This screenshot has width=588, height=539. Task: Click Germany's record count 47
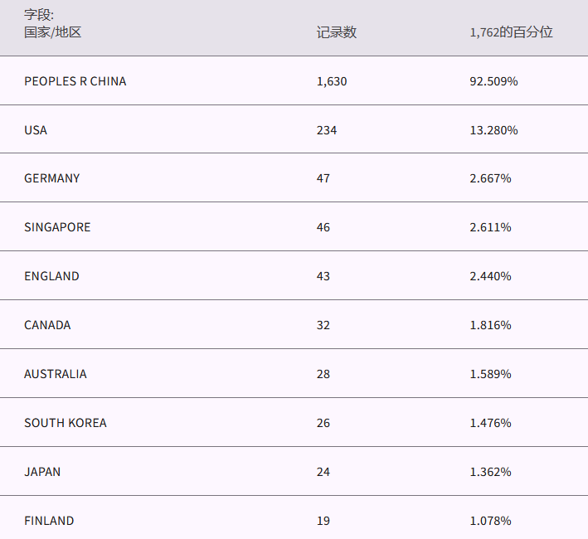click(323, 178)
